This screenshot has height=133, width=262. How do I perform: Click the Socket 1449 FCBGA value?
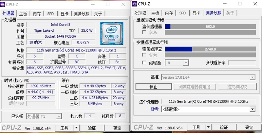click(61, 36)
